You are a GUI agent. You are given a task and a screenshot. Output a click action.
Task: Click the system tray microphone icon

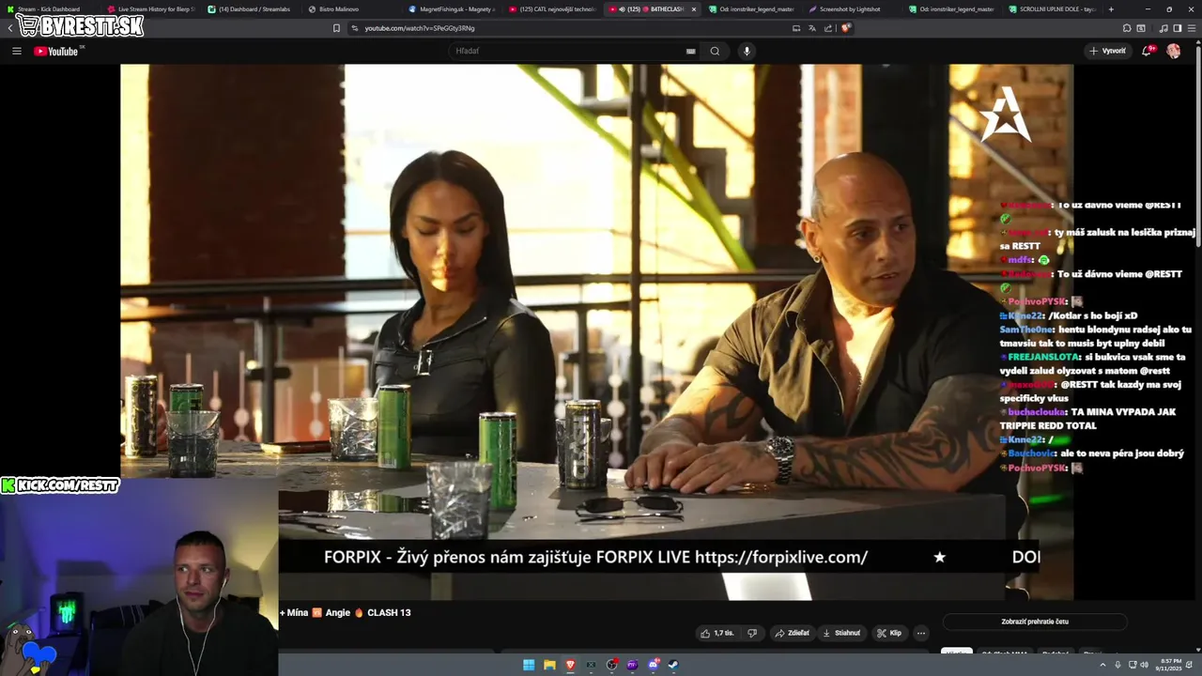[x=1117, y=665]
